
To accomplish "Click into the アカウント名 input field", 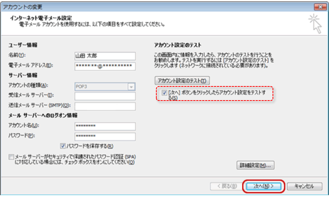I will point(104,127).
